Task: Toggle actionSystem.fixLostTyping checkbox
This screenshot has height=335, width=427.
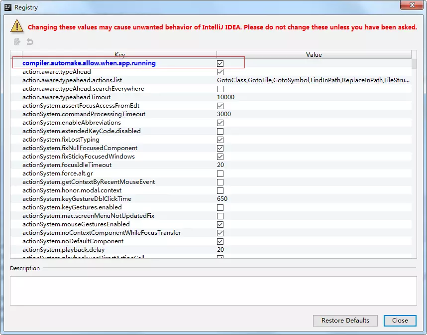Action: (220, 140)
